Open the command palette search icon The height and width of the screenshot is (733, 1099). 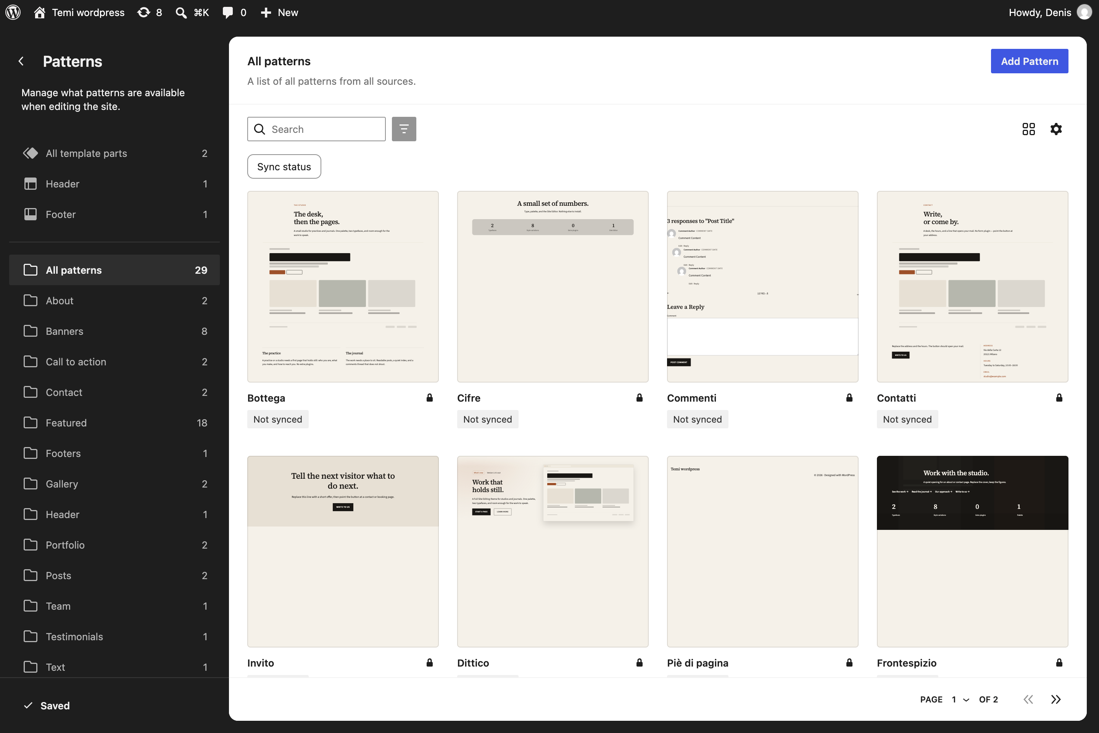pyautogui.click(x=192, y=12)
